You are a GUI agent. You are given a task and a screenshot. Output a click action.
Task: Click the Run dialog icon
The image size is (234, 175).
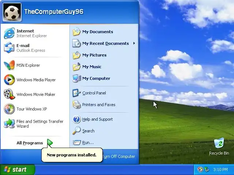coord(76,143)
